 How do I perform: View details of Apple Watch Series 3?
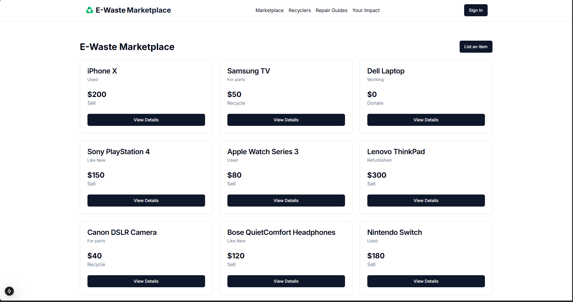click(286, 200)
